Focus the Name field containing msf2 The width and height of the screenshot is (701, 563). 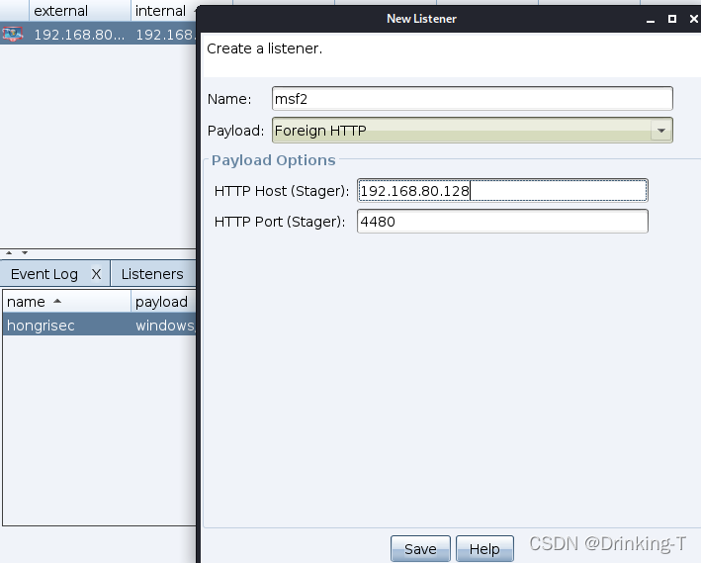click(x=472, y=99)
